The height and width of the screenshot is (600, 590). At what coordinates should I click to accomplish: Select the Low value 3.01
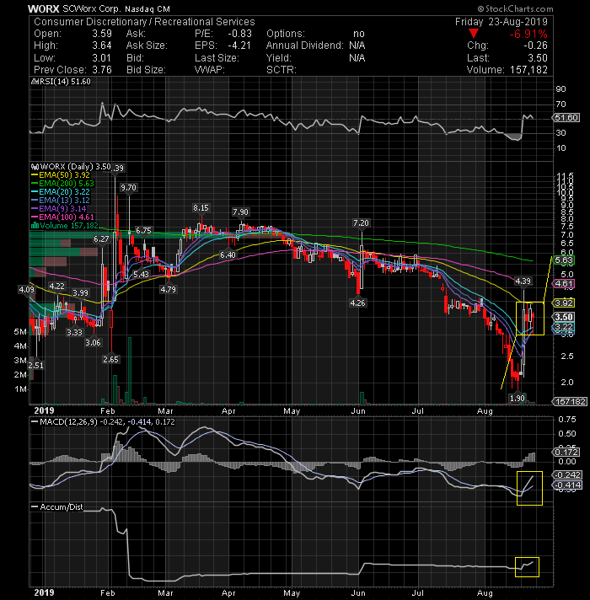click(101, 58)
